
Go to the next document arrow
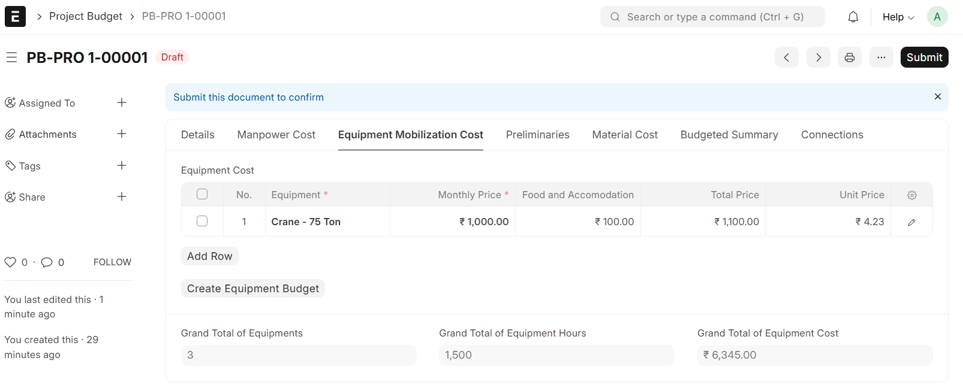pyautogui.click(x=818, y=57)
